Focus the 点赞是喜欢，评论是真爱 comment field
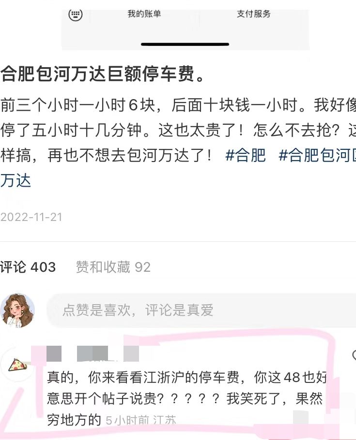 pos(201,310)
